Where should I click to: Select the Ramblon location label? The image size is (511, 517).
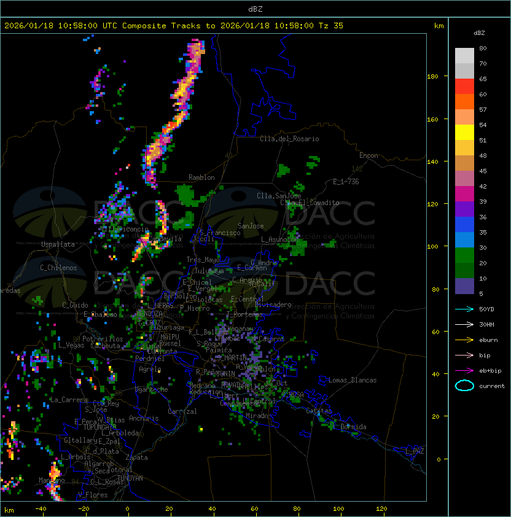tap(201, 177)
